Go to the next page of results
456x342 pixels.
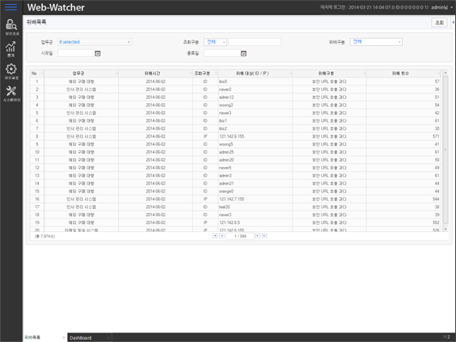[257, 236]
